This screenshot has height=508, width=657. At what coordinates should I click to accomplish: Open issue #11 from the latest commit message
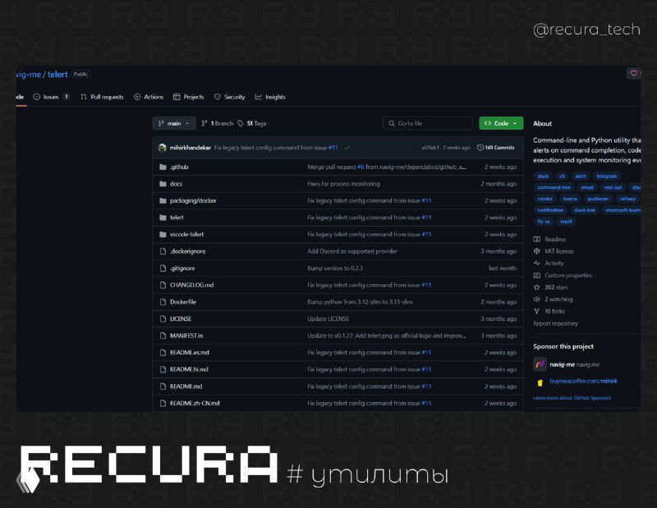[x=332, y=147]
